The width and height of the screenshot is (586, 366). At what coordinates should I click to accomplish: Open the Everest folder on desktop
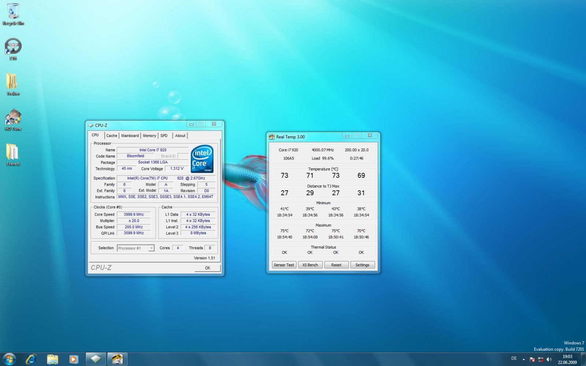point(13,155)
